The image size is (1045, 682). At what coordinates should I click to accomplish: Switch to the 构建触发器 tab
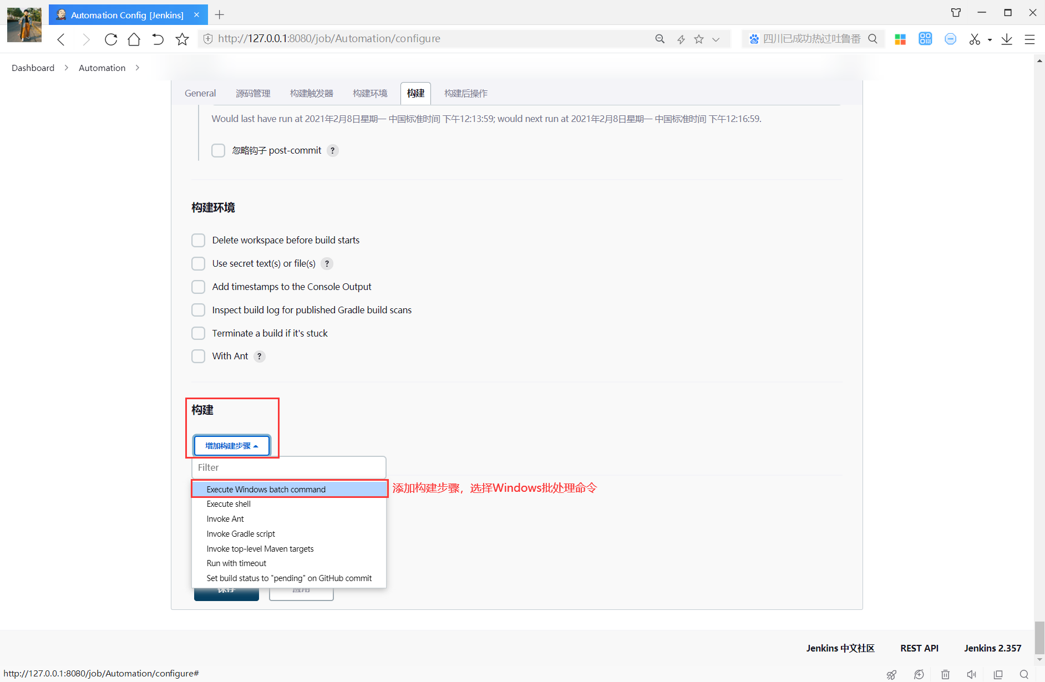[312, 93]
